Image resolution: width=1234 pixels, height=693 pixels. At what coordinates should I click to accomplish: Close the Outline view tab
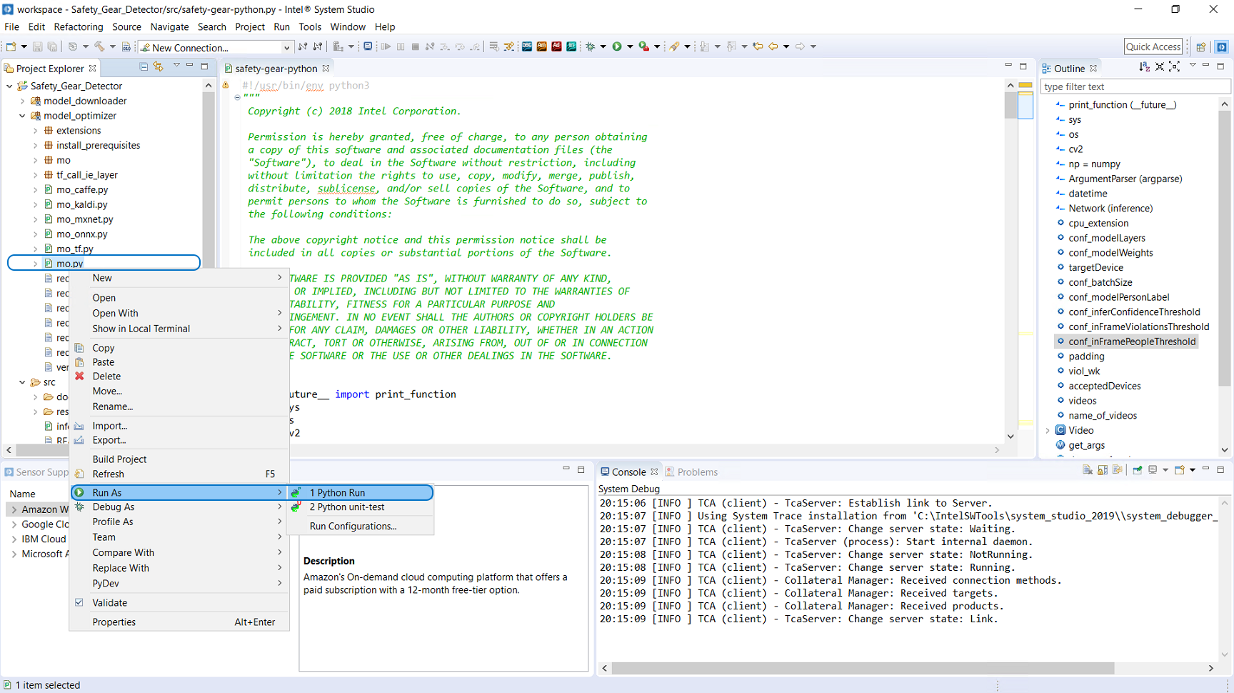pos(1093,69)
